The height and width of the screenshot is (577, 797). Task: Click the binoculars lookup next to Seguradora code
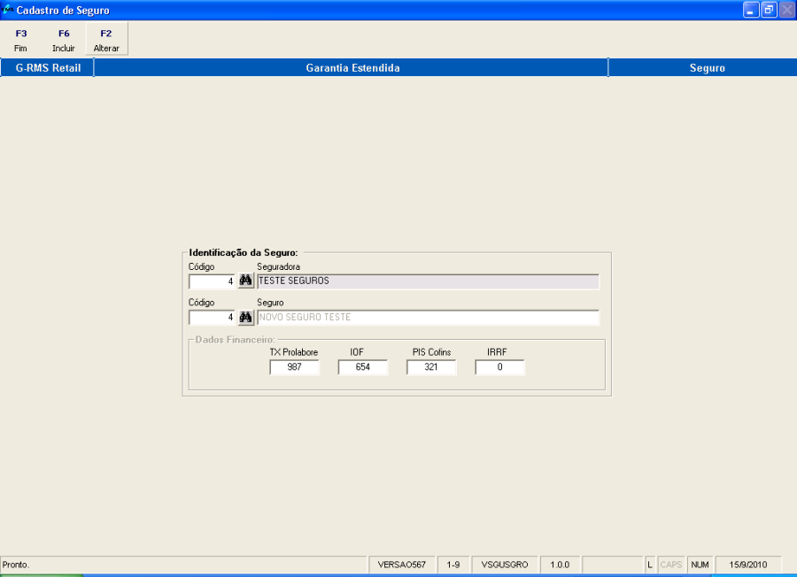click(246, 281)
